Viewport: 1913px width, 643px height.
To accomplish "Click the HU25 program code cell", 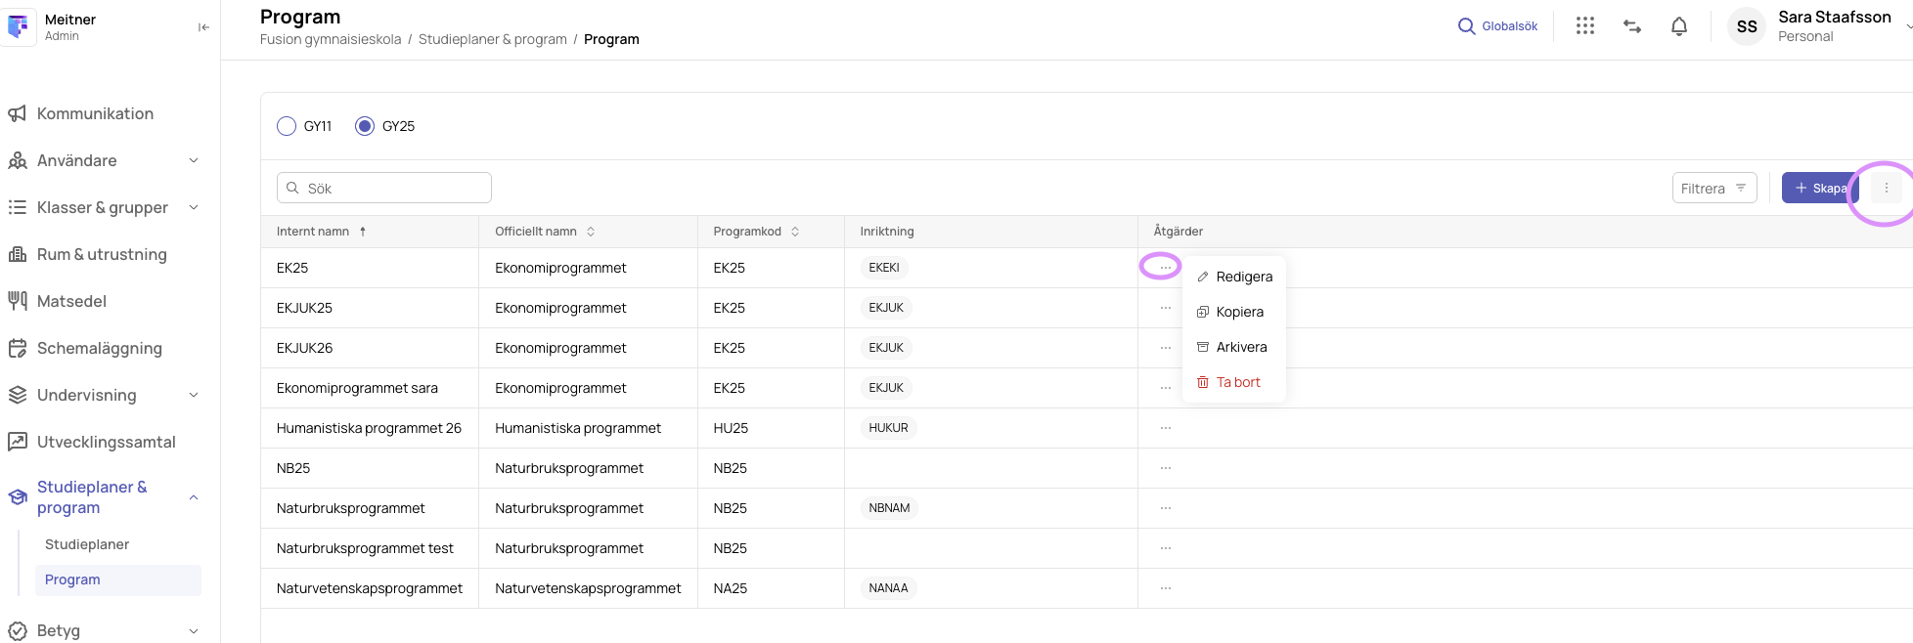I will point(732,428).
